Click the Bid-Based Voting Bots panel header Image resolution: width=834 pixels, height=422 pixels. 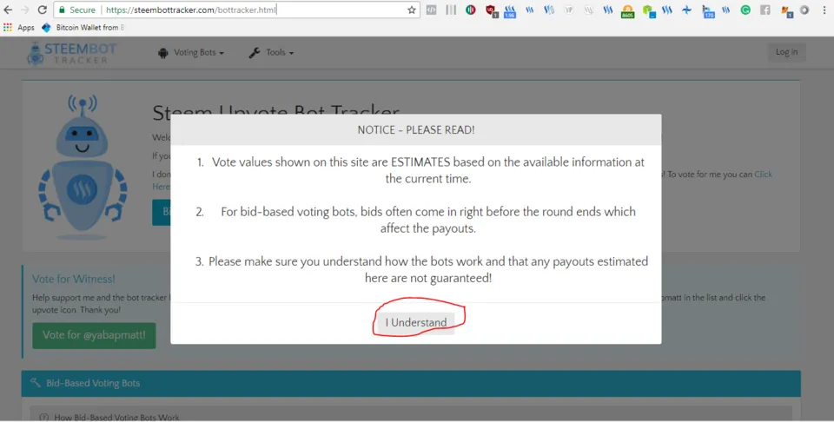pos(411,383)
